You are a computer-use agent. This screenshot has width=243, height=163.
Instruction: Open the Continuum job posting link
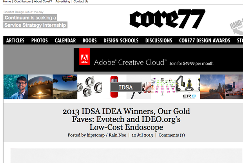30,18
